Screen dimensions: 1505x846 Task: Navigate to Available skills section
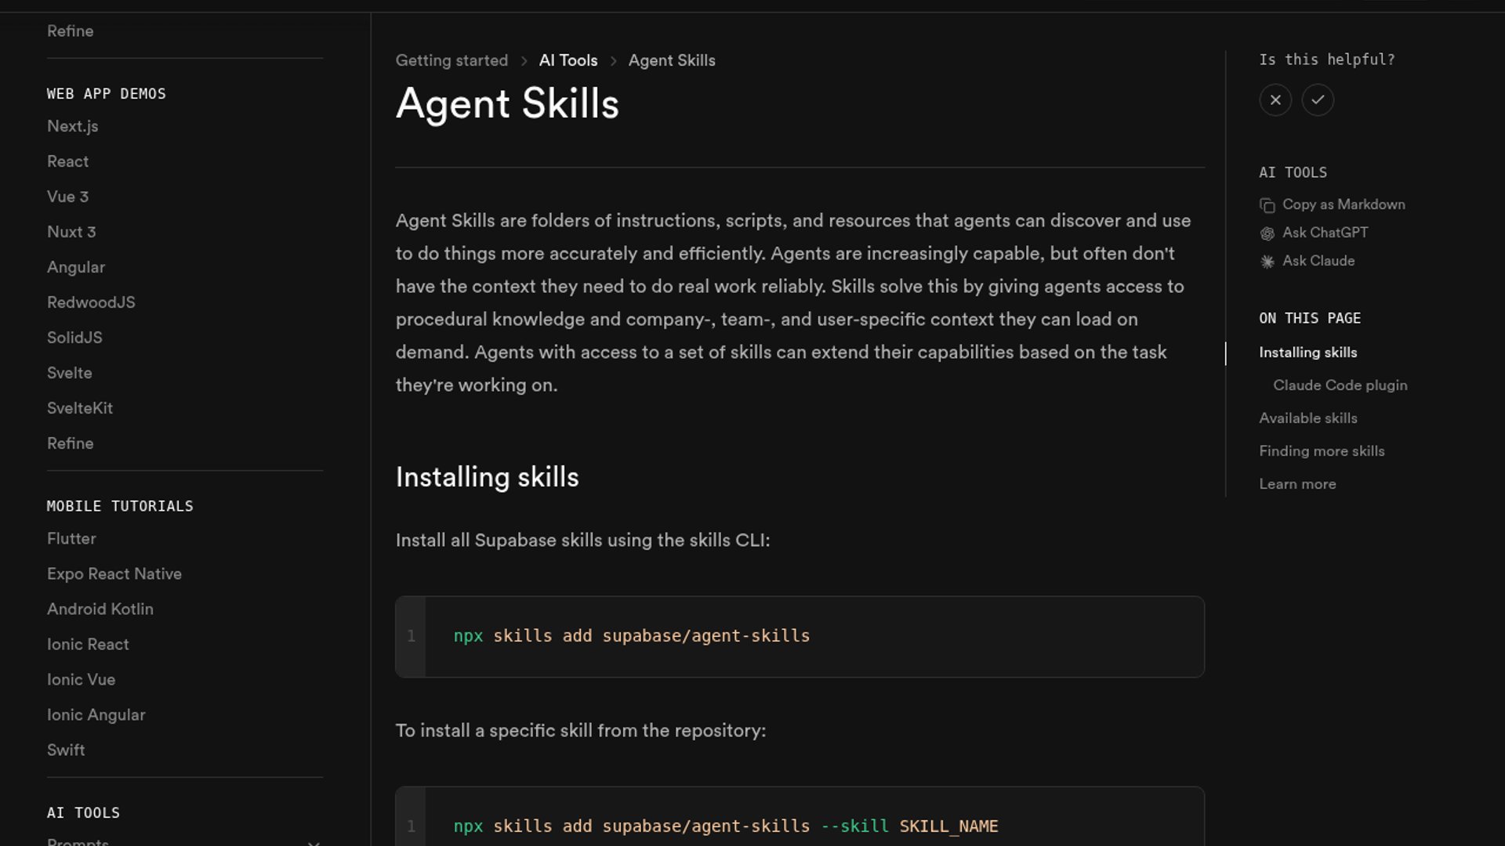[1307, 418]
